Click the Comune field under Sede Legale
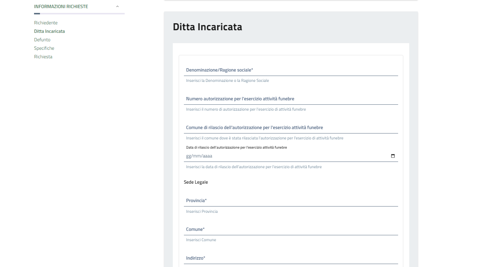Screen dimensions: 481x267 pos(291,229)
